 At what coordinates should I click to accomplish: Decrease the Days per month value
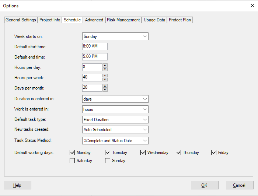pos(105,90)
